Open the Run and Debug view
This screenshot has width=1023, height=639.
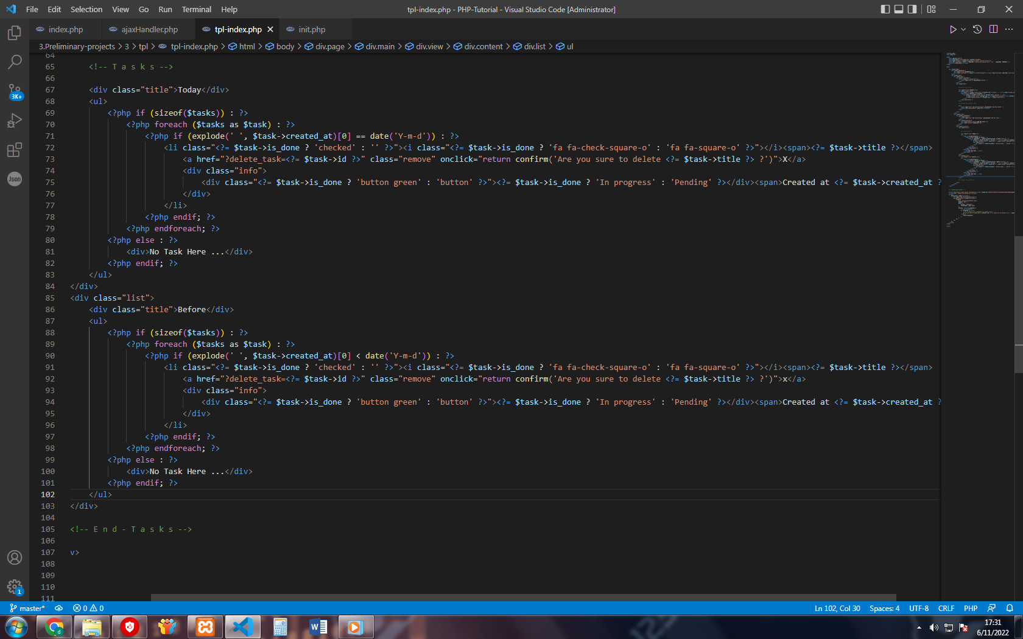[x=15, y=120]
